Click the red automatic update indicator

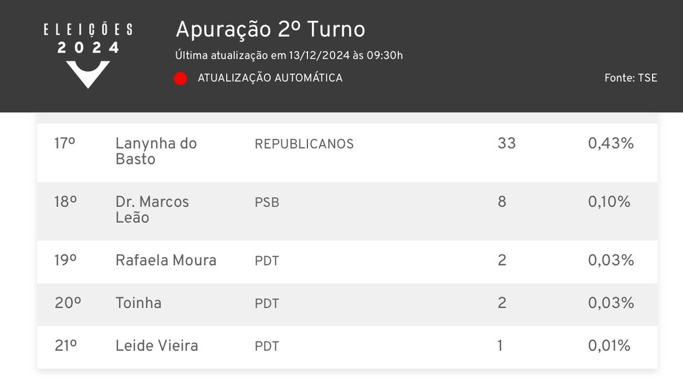(180, 79)
